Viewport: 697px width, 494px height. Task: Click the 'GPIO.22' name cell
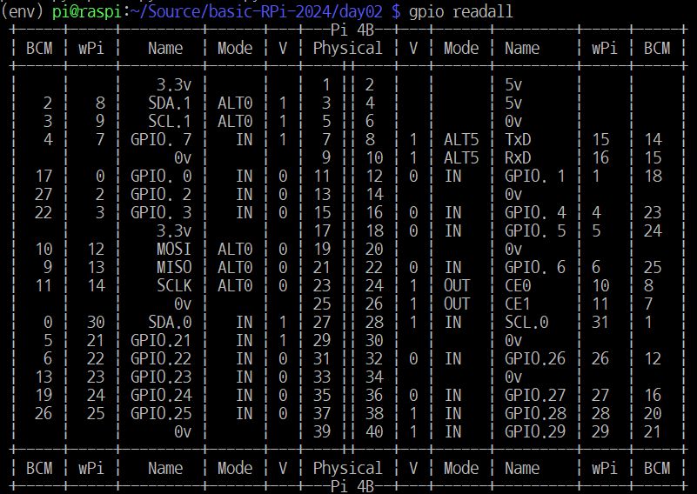pos(161,358)
